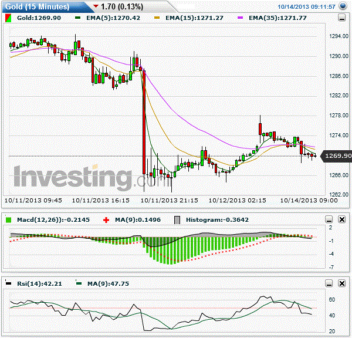Click the 10/14/2013 09:11:57 timestamp
The width and height of the screenshot is (352, 338).
(x=306, y=6)
